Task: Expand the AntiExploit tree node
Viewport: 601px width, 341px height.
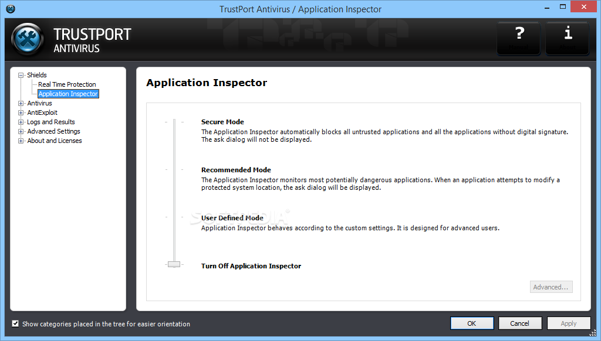Action: tap(21, 113)
